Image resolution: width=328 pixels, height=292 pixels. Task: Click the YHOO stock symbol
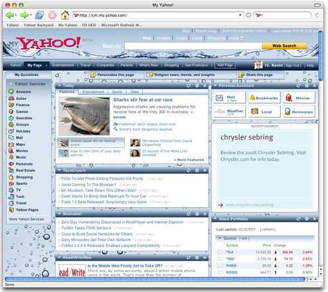coord(231,266)
